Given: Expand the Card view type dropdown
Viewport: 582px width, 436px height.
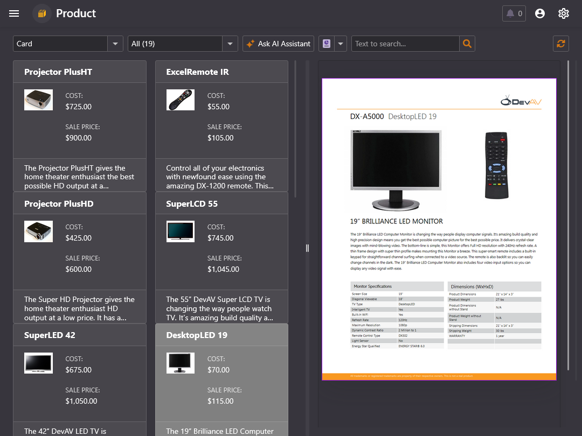Looking at the screenshot, I should pos(115,44).
